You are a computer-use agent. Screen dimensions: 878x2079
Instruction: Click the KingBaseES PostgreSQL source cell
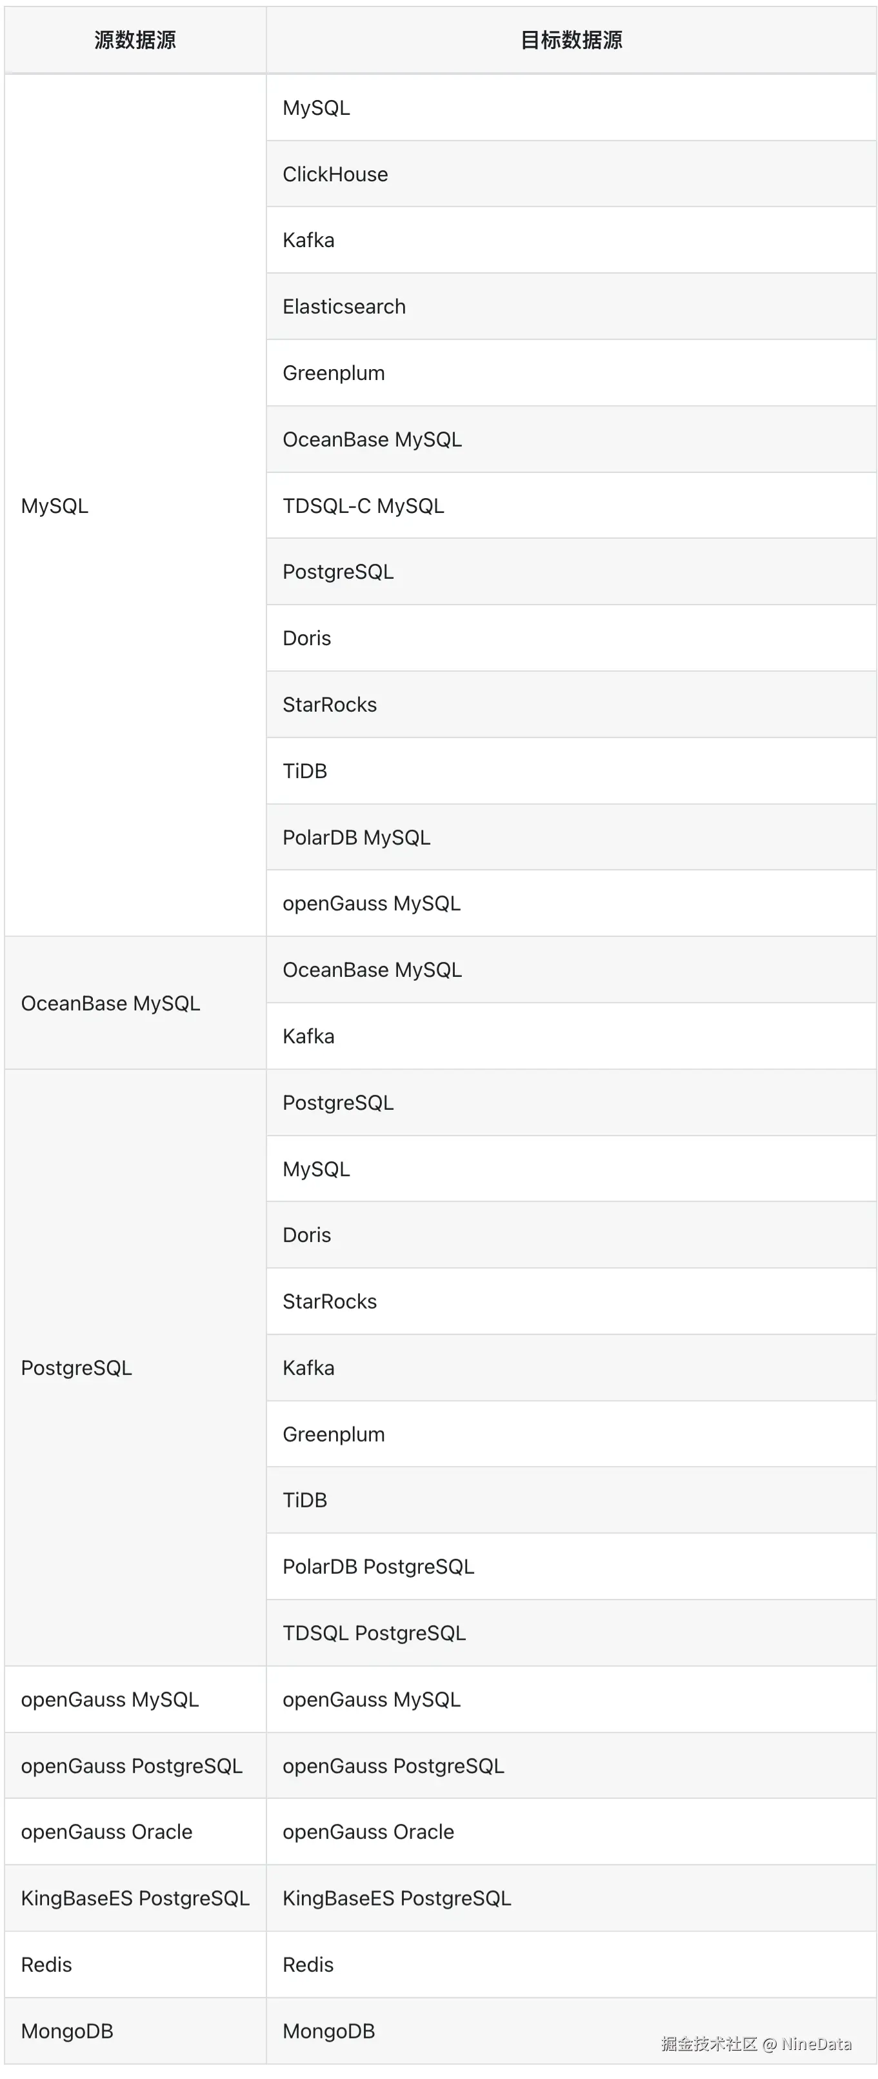tap(135, 1898)
